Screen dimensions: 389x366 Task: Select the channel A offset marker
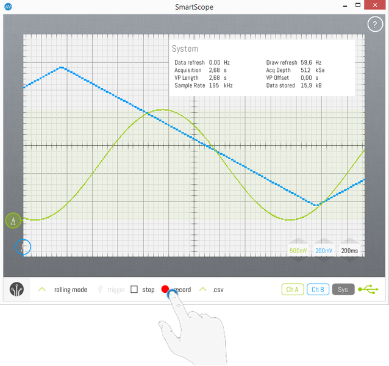pyautogui.click(x=13, y=220)
